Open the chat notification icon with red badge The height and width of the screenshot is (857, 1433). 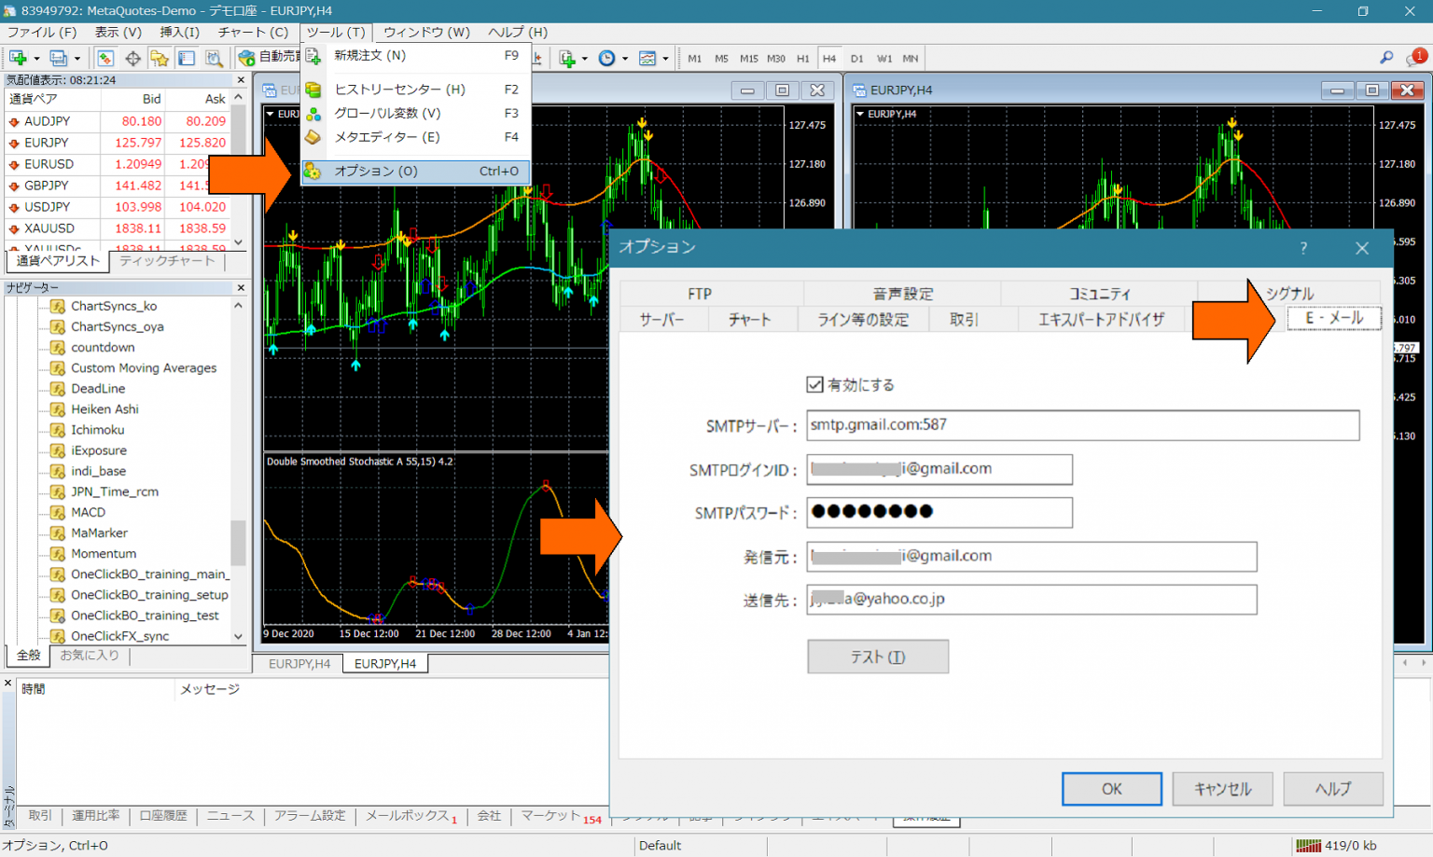1415,58
